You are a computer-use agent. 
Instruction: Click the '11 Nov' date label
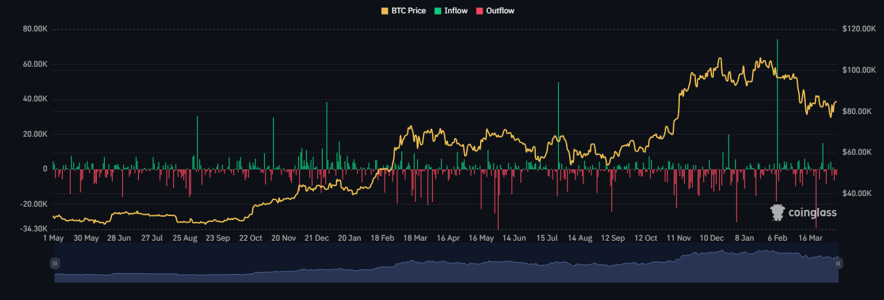pos(679,238)
